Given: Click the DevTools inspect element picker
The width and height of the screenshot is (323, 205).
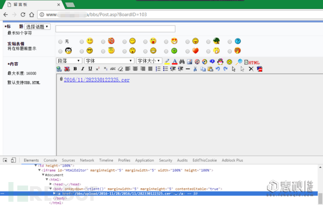Looking at the screenshot, I should coord(5,160).
